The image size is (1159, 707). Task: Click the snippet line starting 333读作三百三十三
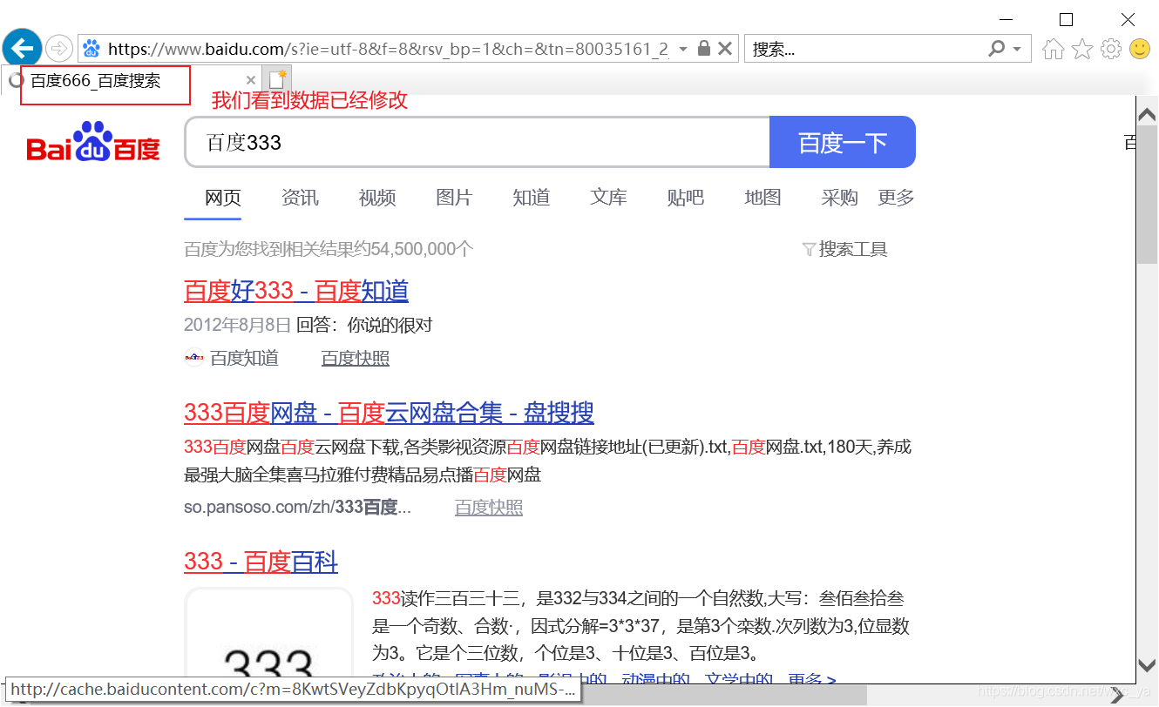click(x=638, y=598)
